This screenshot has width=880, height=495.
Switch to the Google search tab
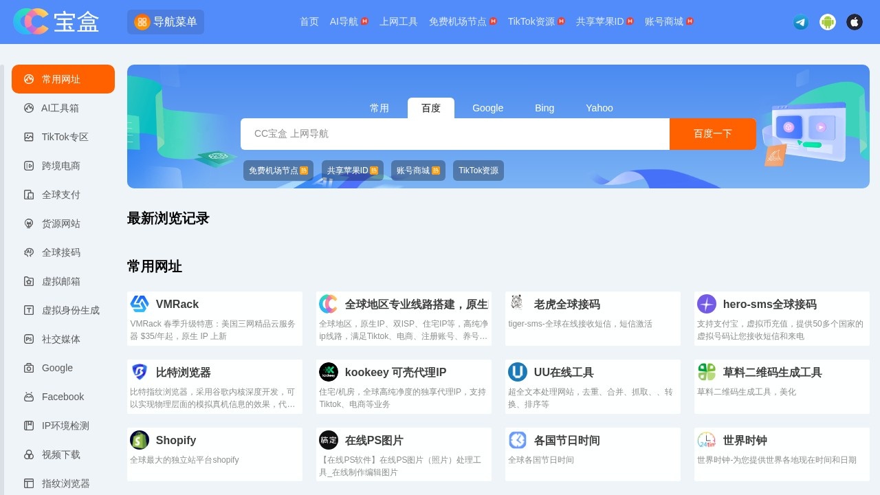tap(487, 108)
